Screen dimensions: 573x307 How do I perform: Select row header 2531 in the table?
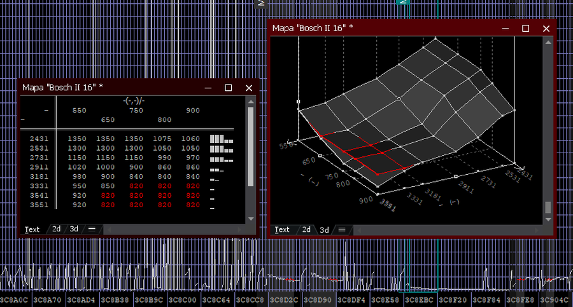(39, 148)
